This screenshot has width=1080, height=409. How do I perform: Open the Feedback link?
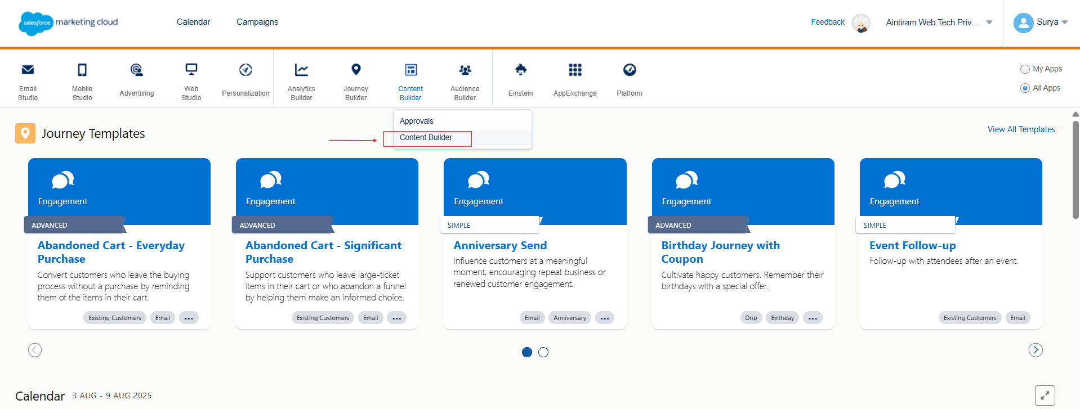827,23
